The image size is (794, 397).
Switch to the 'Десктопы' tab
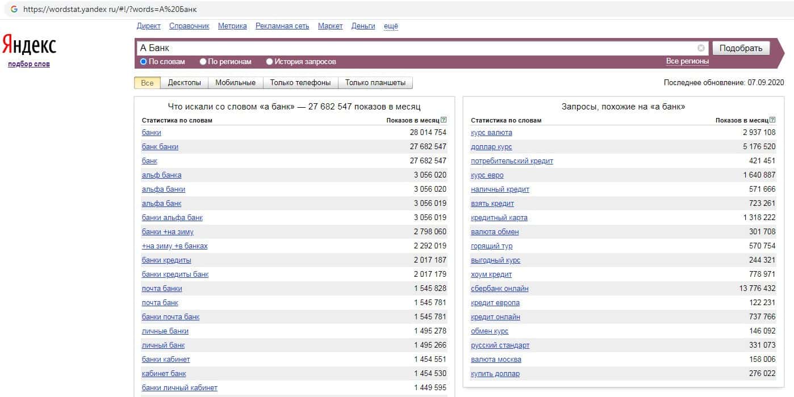click(184, 83)
